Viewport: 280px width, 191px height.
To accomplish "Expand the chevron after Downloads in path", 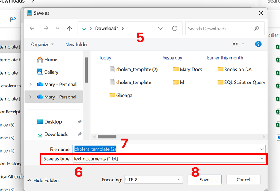I will [x=123, y=29].
